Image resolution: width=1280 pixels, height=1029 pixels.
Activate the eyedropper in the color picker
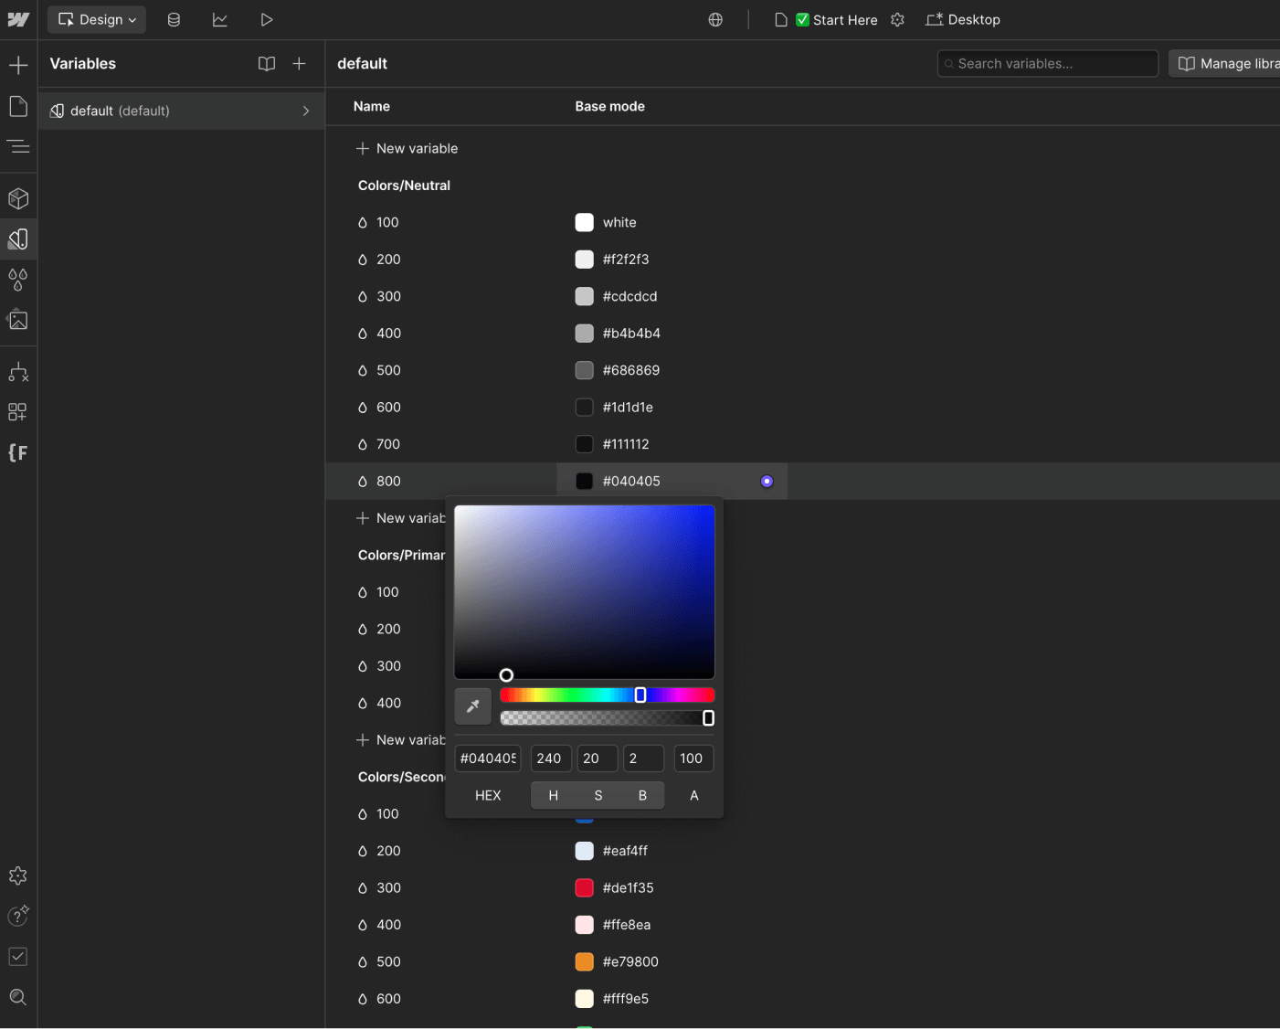[472, 705]
